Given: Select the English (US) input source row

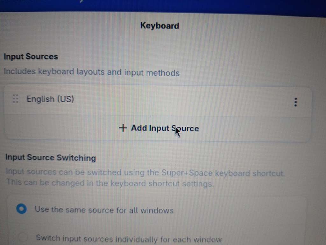Looking at the screenshot, I should pos(158,100).
